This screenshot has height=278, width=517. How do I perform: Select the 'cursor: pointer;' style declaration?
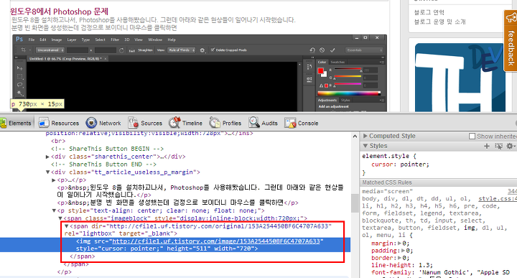click(400, 165)
